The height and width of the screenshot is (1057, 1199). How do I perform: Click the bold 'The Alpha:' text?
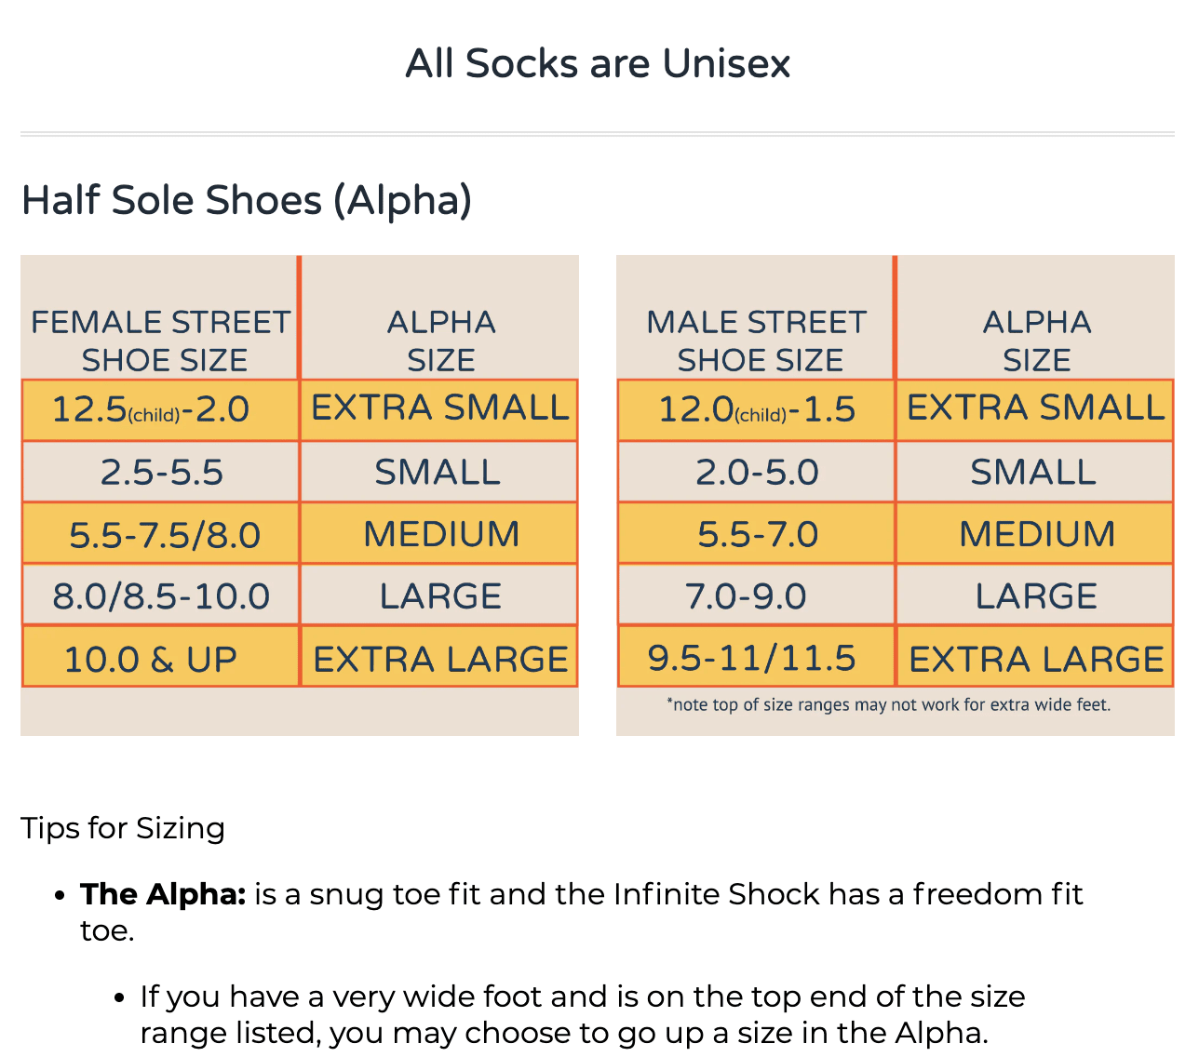click(x=163, y=894)
